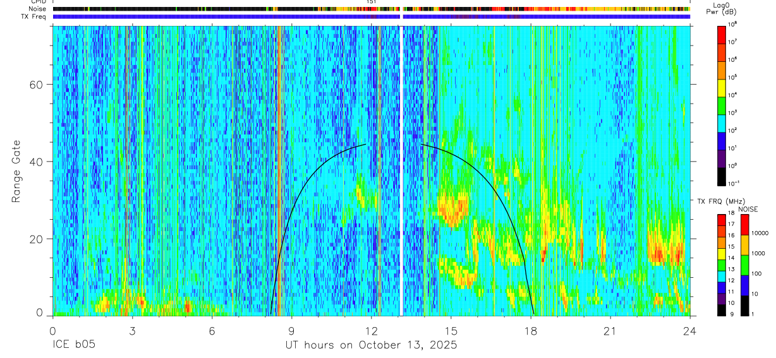Click the x-axis tick label '12'
Image resolution: width=776 pixels, height=358 pixels.
coord(372,330)
